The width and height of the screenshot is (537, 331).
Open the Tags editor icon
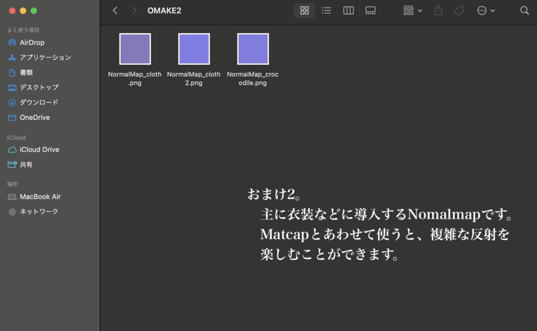pyautogui.click(x=459, y=10)
